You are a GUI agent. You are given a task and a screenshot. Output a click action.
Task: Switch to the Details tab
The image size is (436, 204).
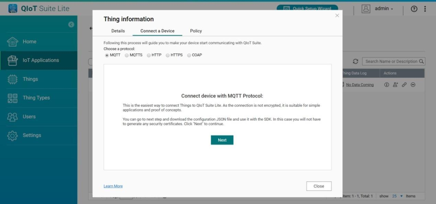pyautogui.click(x=118, y=31)
